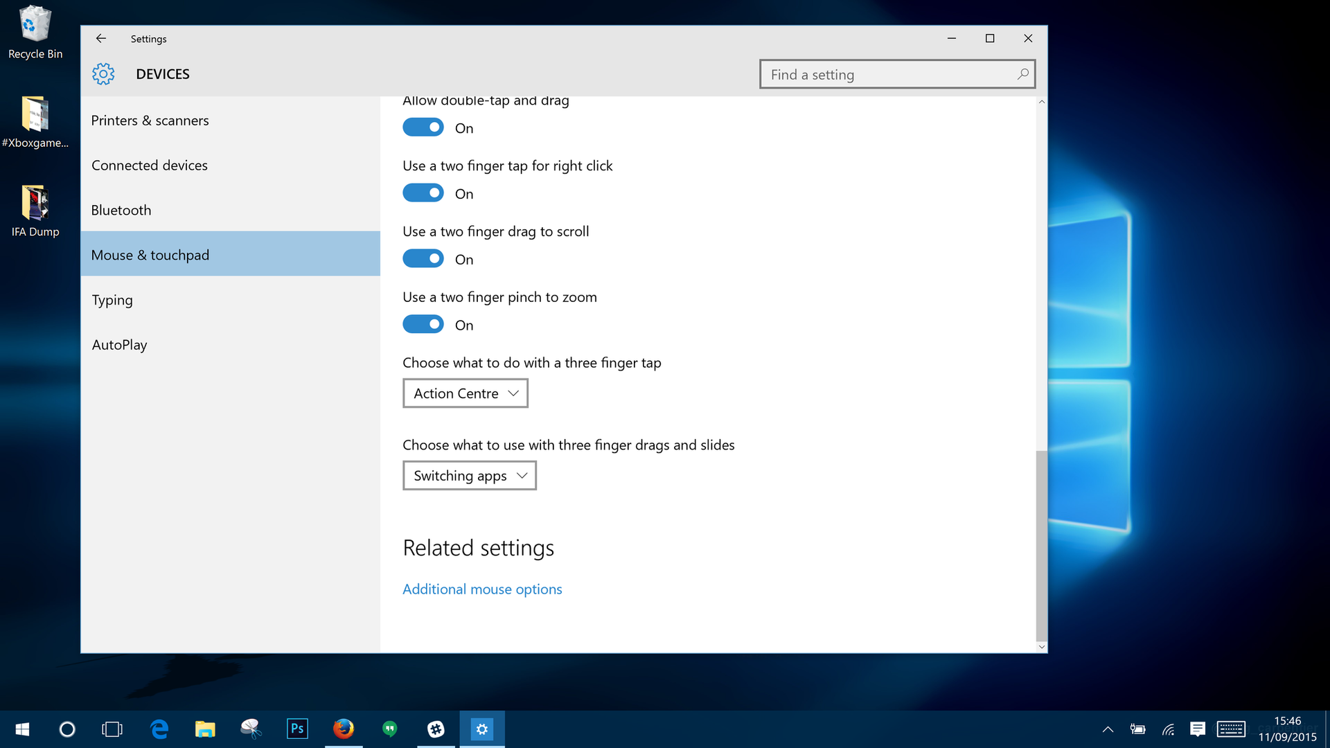Switch to the Bluetooth settings section

coord(121,210)
